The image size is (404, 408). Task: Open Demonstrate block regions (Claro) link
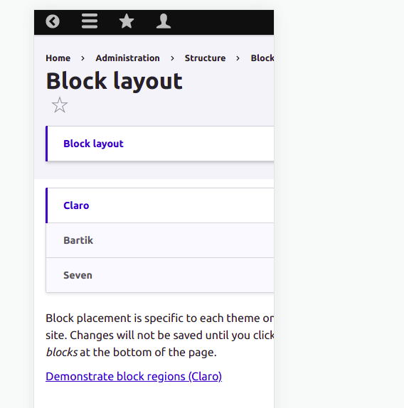pos(134,377)
